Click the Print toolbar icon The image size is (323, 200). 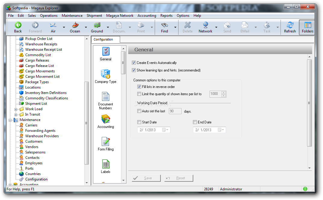coord(141,25)
